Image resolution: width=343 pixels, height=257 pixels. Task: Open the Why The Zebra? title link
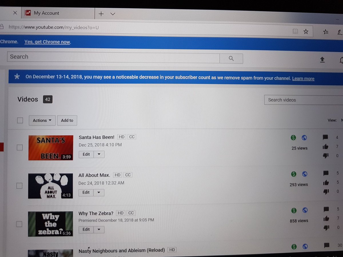96,213
